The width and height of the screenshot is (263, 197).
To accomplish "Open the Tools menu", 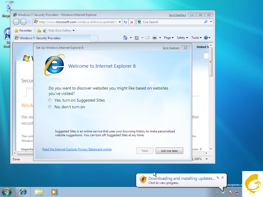I will tap(196, 38).
